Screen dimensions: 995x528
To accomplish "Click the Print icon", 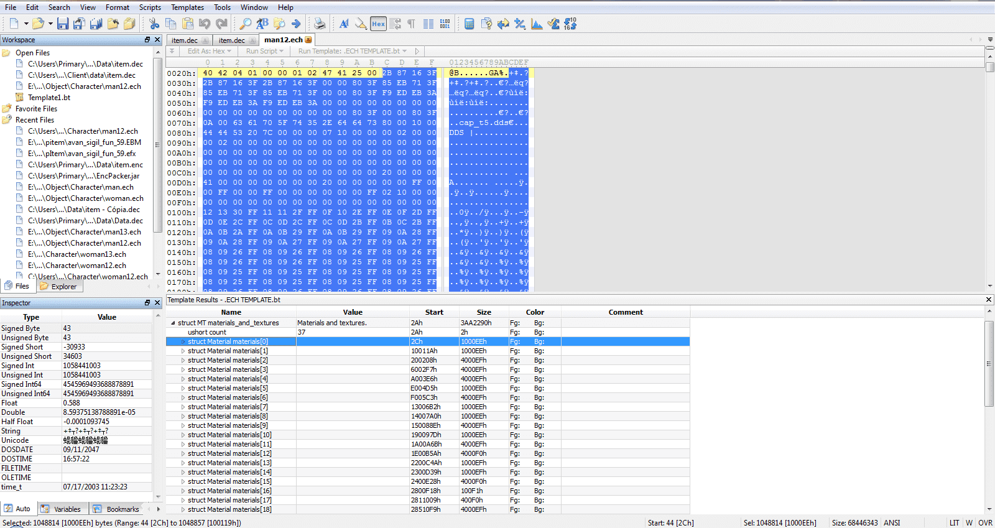I will pyautogui.click(x=320, y=24).
